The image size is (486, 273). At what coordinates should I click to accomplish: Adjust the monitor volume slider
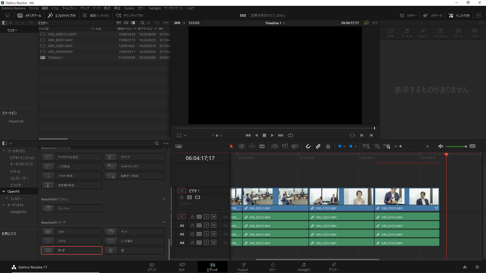tap(456, 146)
